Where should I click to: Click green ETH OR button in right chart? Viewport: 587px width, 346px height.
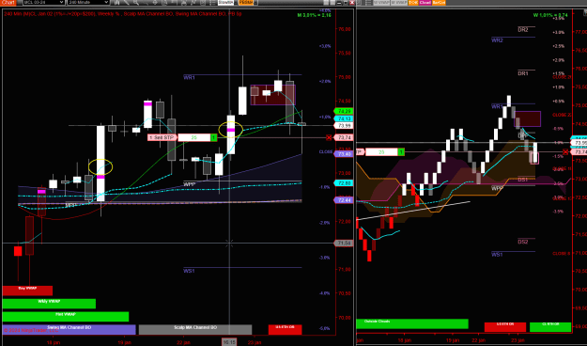pyautogui.click(x=550, y=327)
